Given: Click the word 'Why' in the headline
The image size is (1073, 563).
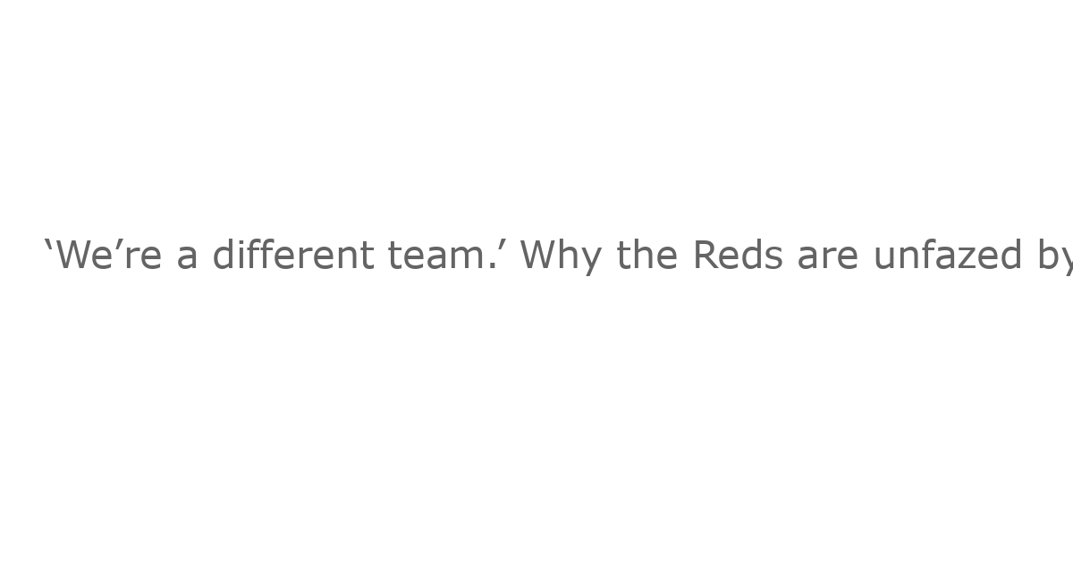Looking at the screenshot, I should pos(562,257).
